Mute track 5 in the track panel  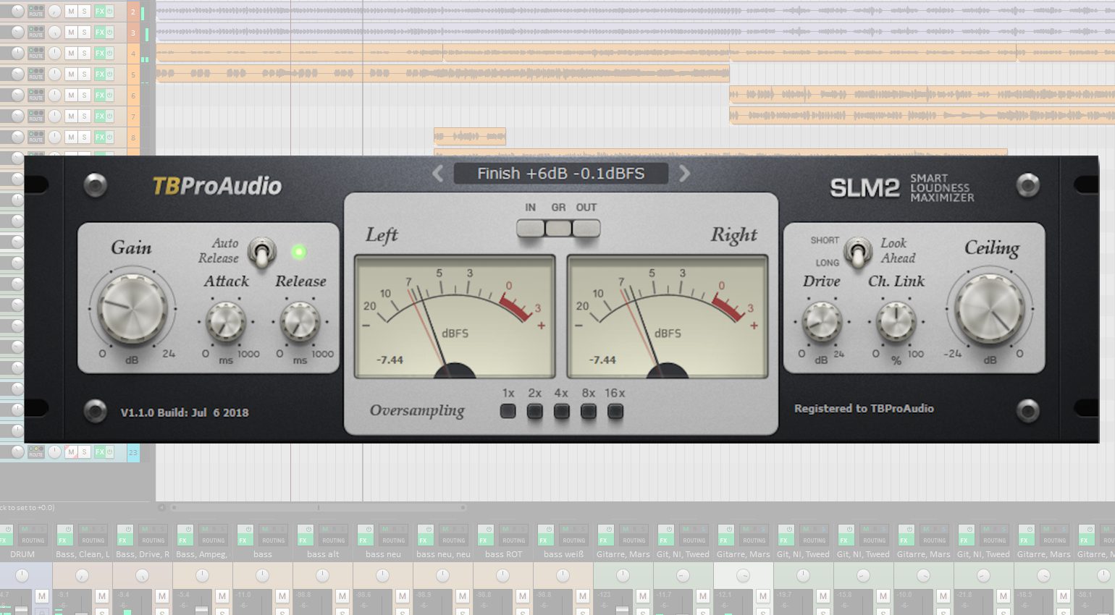[71, 75]
